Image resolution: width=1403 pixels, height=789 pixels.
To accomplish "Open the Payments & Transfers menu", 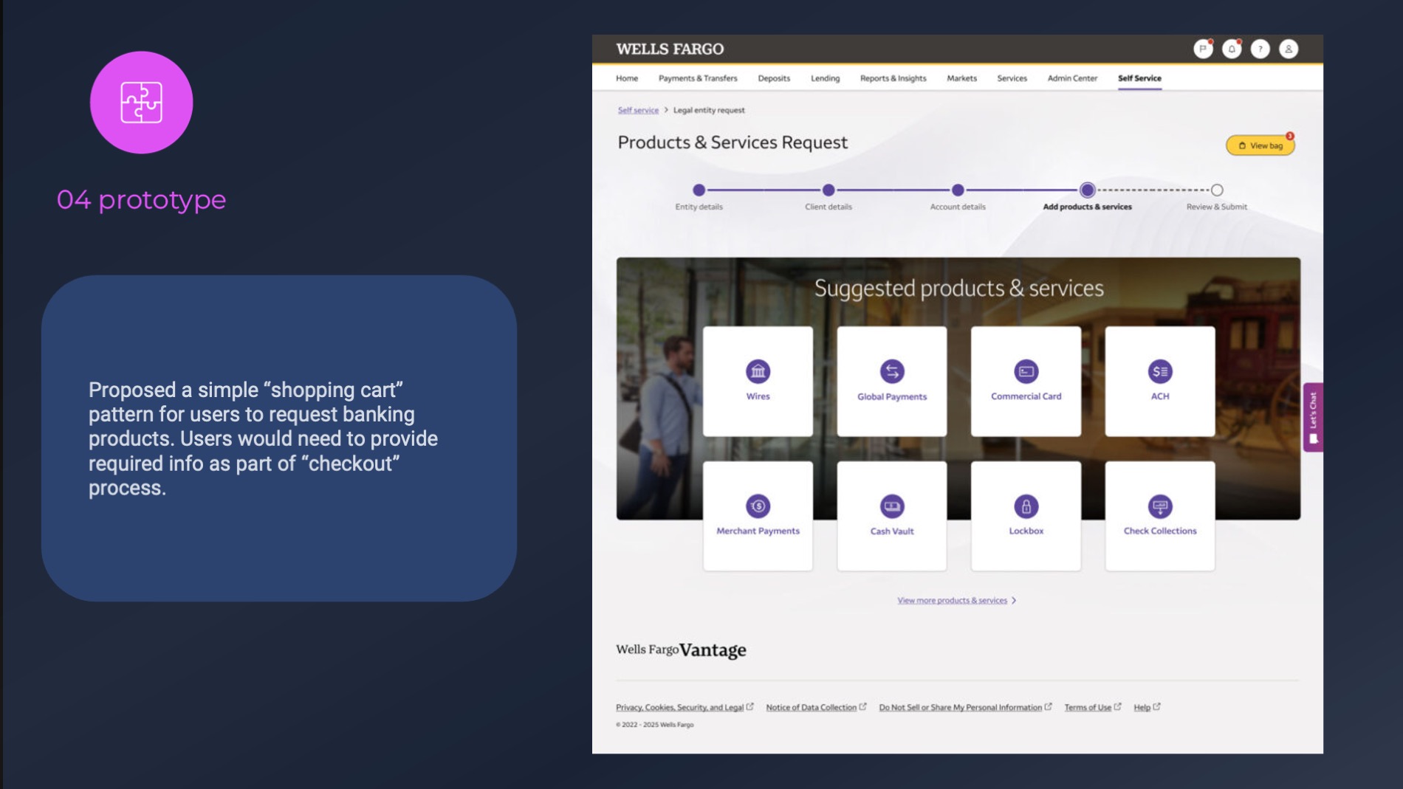I will click(697, 78).
